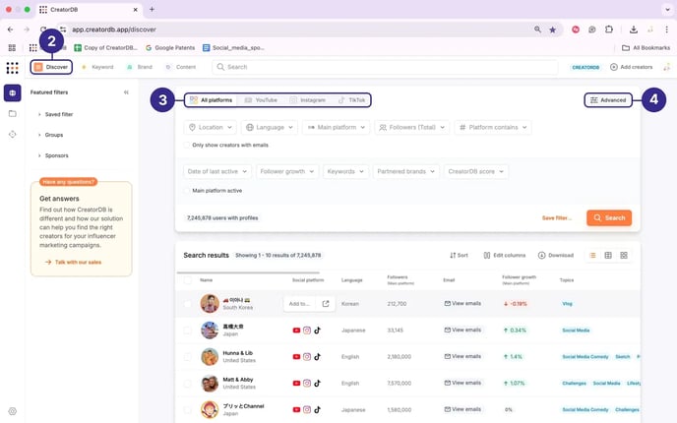Click the Instagram icon in the Hunna & Lib row
The width and height of the screenshot is (677, 423).
[307, 357]
